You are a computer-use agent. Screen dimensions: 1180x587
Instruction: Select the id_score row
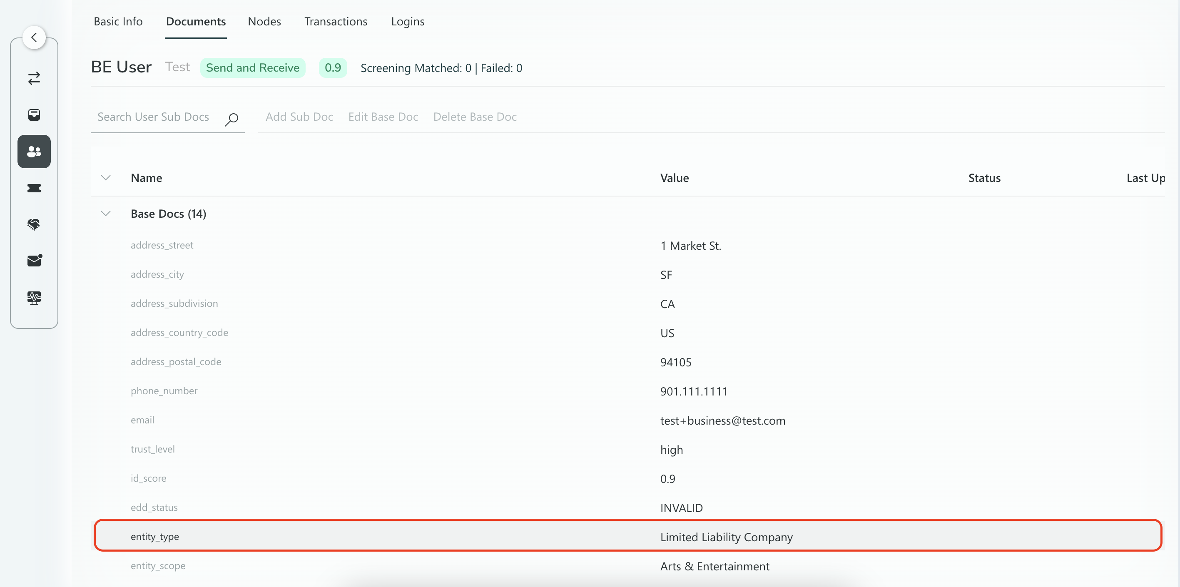click(627, 478)
